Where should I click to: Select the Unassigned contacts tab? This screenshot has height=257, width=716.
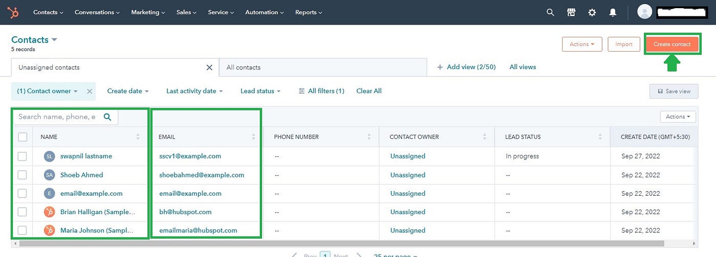[115, 67]
